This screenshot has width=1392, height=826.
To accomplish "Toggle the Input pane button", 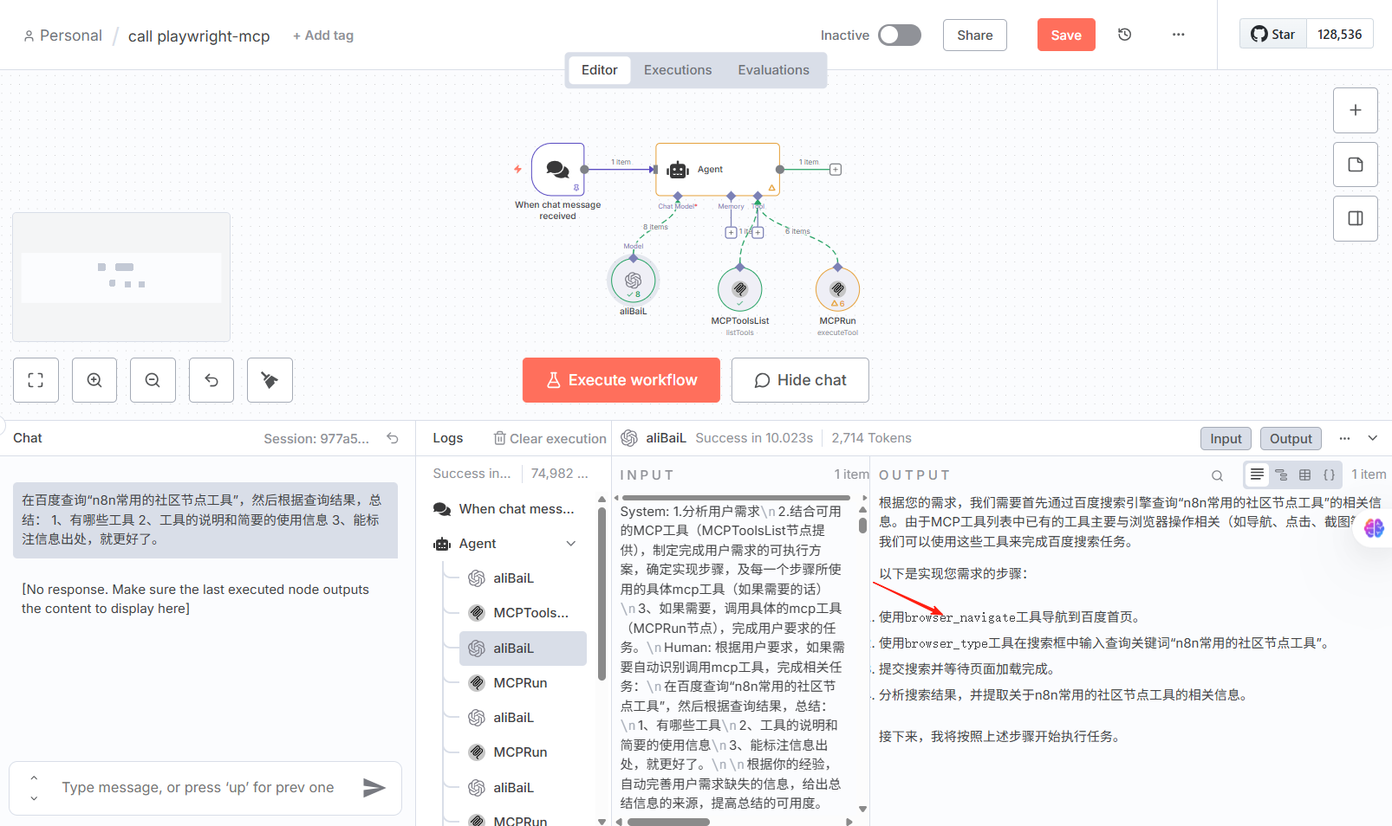I will 1226,438.
